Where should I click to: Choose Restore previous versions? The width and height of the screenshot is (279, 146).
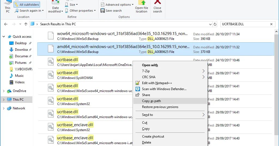(170, 107)
